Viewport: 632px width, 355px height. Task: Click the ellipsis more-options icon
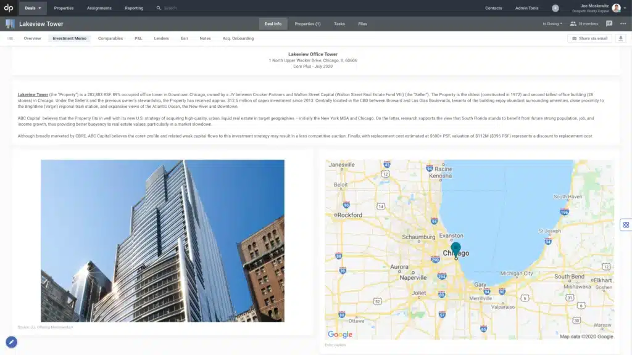[x=623, y=23]
